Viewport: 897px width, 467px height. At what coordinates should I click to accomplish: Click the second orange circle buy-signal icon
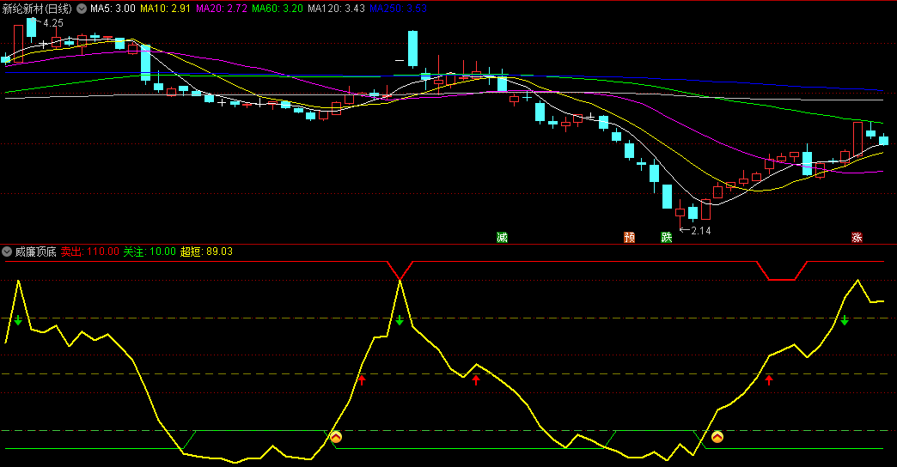pos(717,437)
